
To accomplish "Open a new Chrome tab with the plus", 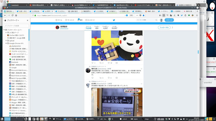I will coord(199,5).
